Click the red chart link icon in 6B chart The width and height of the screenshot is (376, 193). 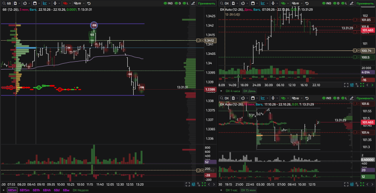[x=65, y=3]
